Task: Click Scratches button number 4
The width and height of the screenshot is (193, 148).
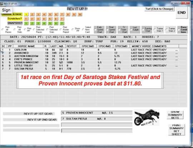Action: [44, 19]
